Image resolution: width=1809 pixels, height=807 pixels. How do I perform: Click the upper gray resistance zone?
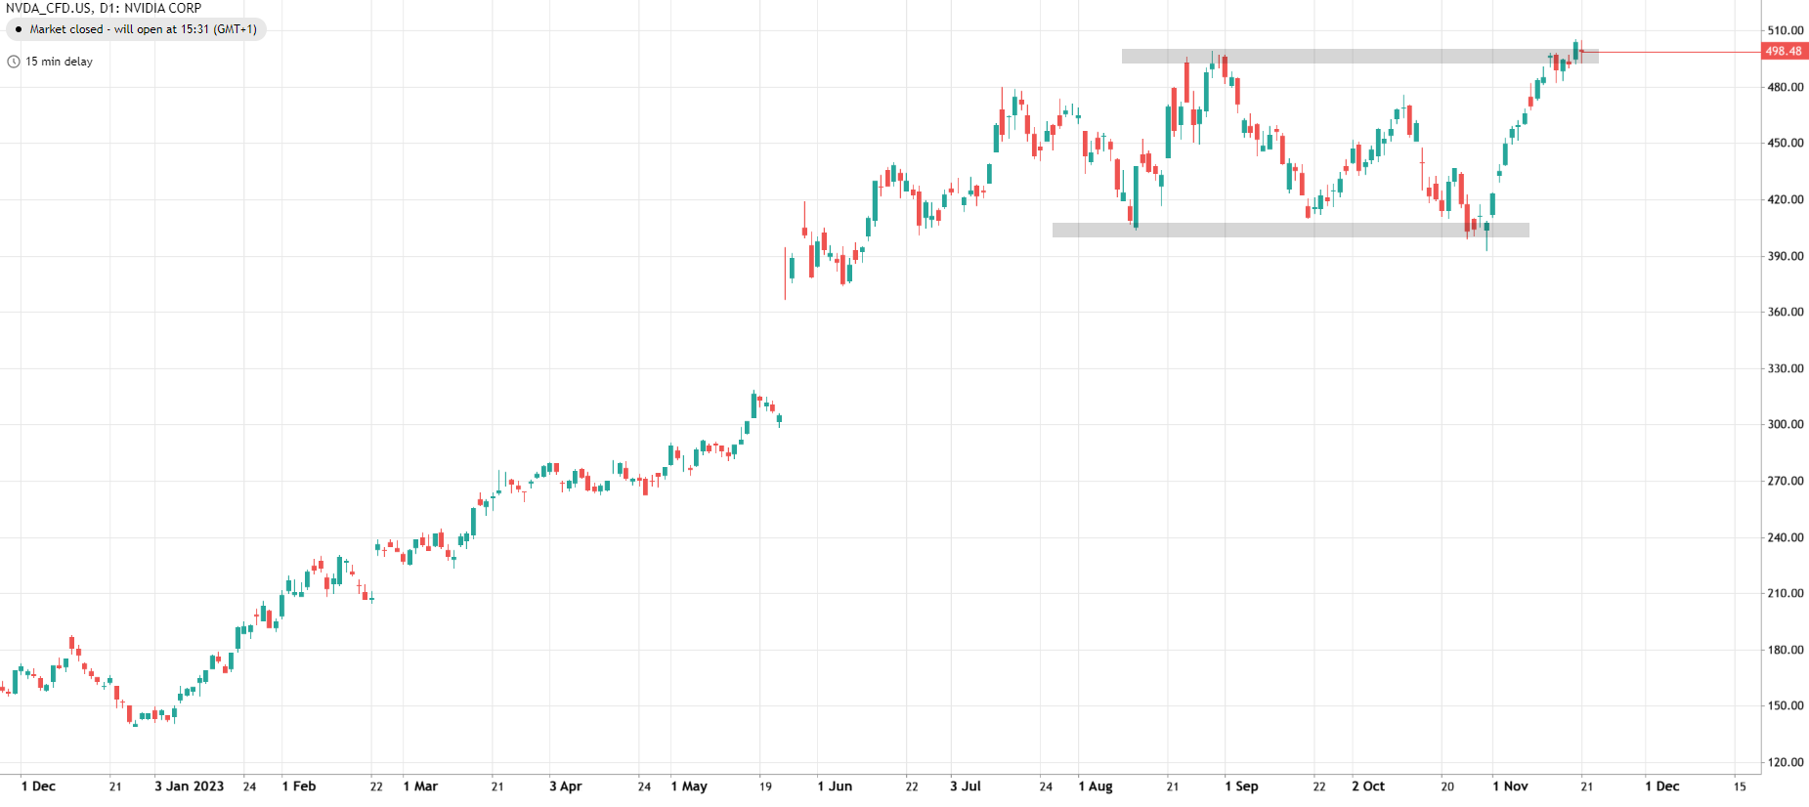coord(1359,57)
